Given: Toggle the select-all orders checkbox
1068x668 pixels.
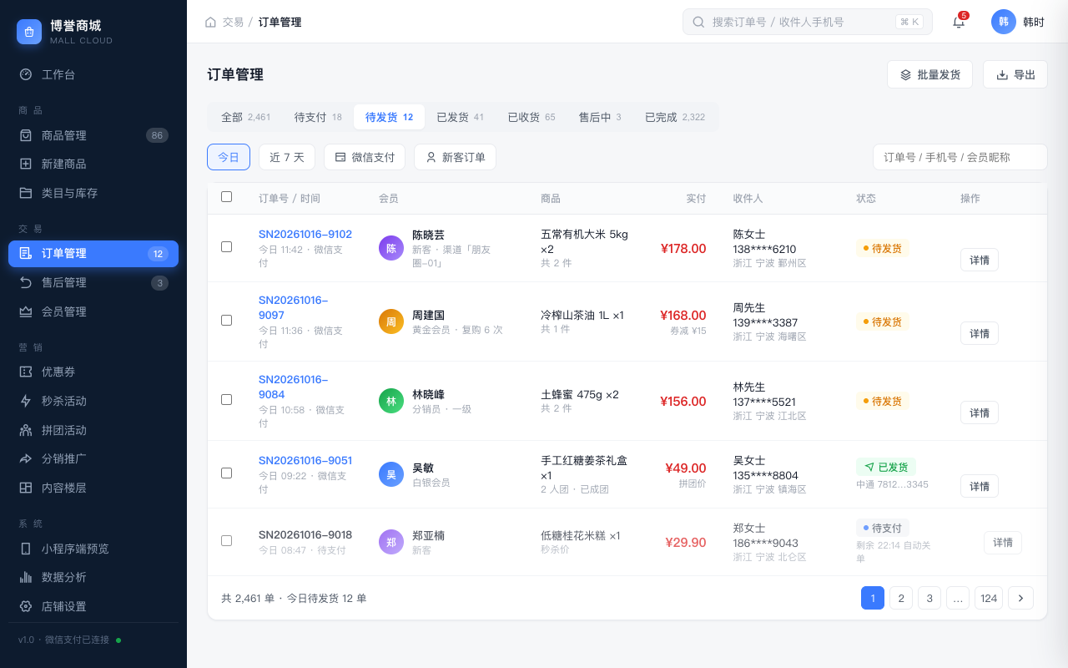Looking at the screenshot, I should 226,197.
